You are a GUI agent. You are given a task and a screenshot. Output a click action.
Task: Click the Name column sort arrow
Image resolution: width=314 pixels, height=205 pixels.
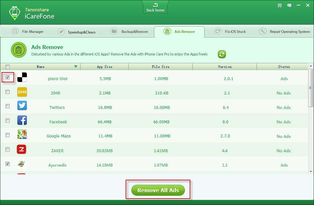point(76,67)
